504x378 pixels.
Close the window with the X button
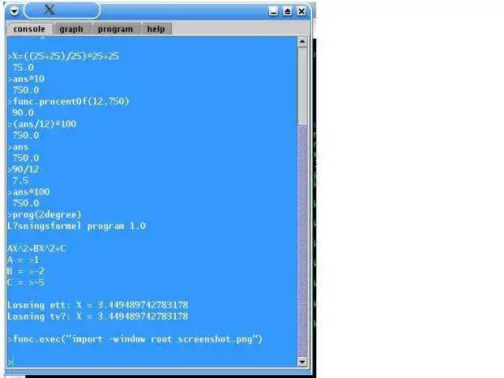pos(301,12)
